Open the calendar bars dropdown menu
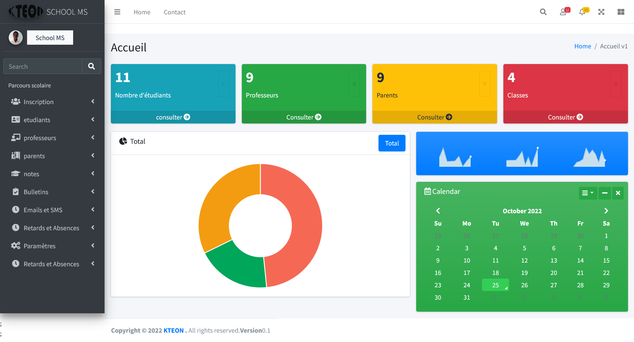Screen dimensions: 634x342 tap(588, 193)
